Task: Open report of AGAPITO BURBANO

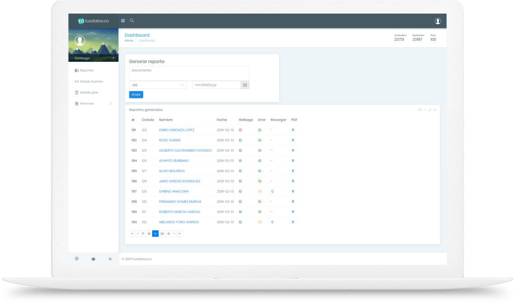Action: coord(174,160)
